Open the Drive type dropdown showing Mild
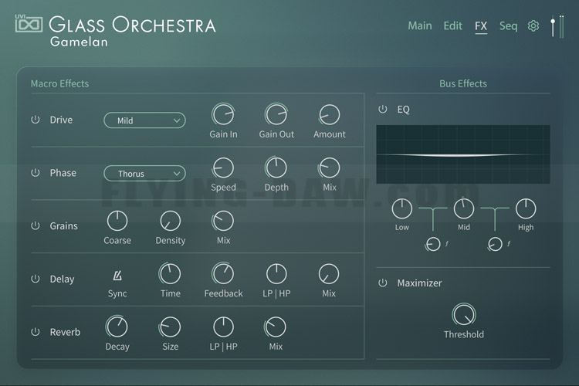Viewport: 579px width, 386px height. coord(145,120)
